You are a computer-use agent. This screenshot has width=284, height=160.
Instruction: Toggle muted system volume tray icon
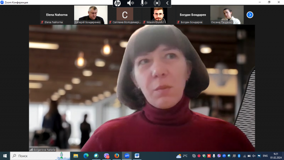click(254, 156)
